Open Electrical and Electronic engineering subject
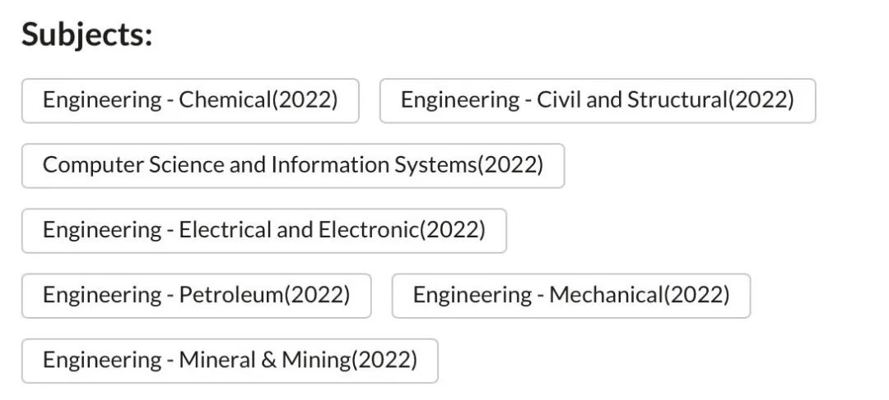889x400 pixels. coord(263,230)
